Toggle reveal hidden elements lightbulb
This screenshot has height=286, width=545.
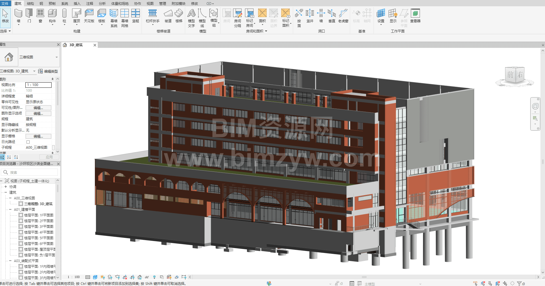coord(154,277)
